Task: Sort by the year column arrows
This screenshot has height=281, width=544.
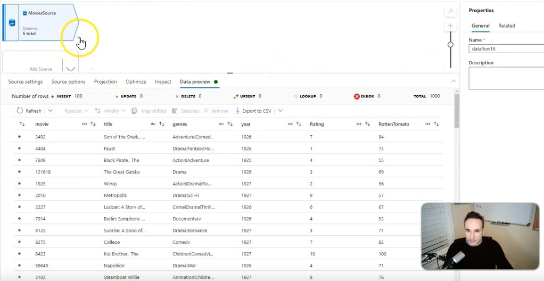Action: 299,124
